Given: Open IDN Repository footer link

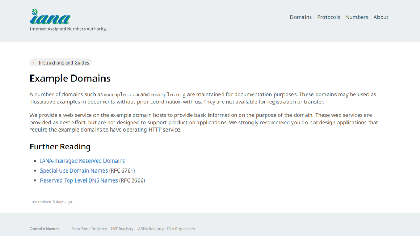Looking at the screenshot, I should [x=181, y=229].
